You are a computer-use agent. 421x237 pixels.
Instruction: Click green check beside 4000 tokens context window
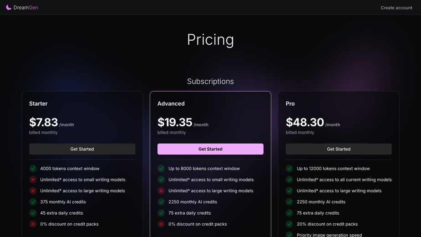pyautogui.click(x=33, y=168)
